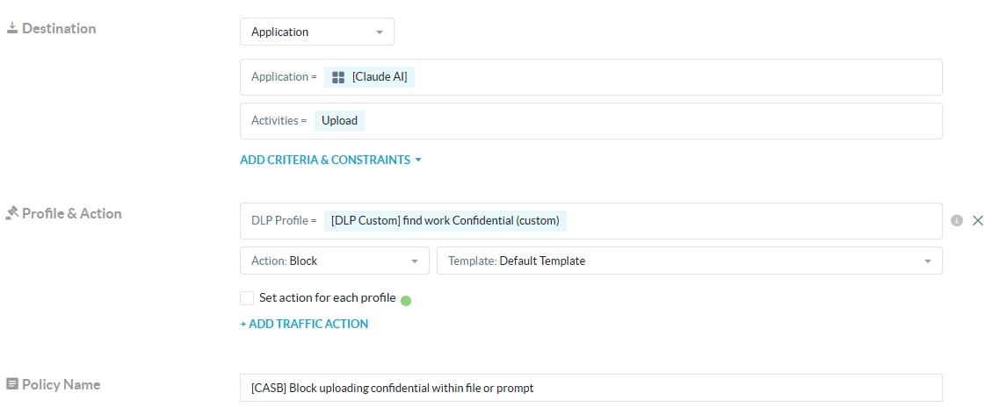Click inside the DLP Profile field
Image resolution: width=992 pixels, height=407 pixels.
click(x=591, y=220)
